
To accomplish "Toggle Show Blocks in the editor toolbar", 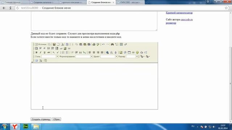I will coord(40,61).
